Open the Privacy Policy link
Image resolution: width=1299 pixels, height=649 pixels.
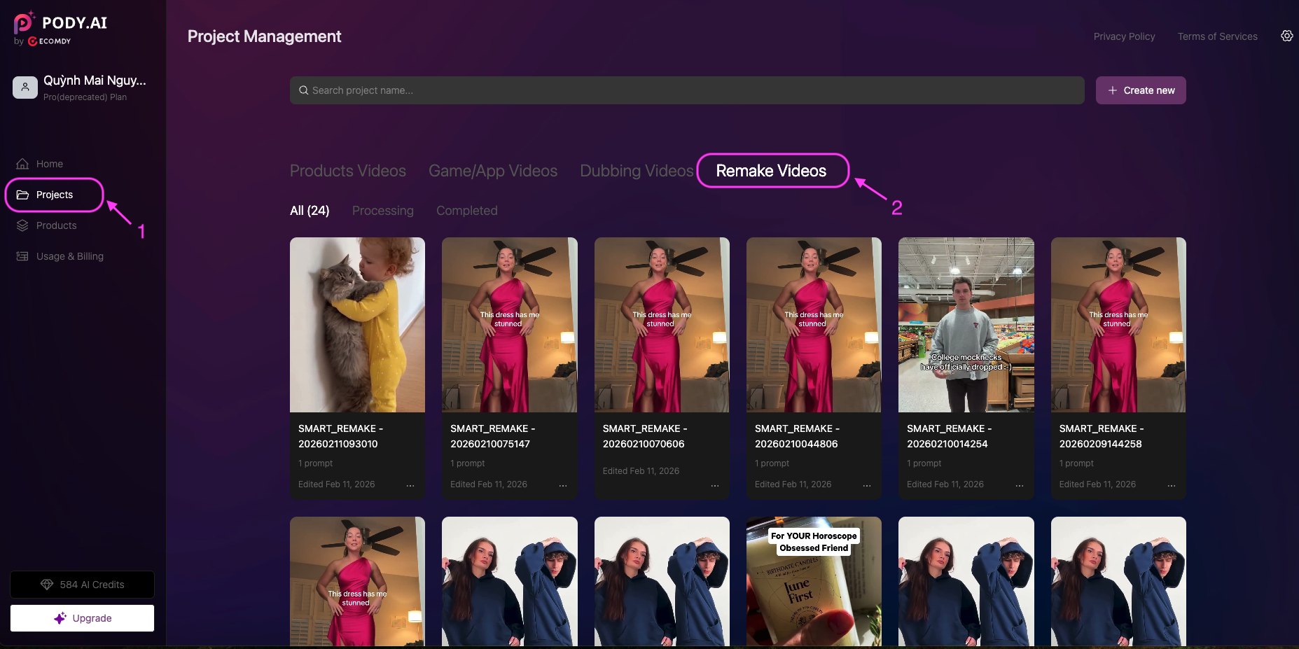click(x=1124, y=36)
